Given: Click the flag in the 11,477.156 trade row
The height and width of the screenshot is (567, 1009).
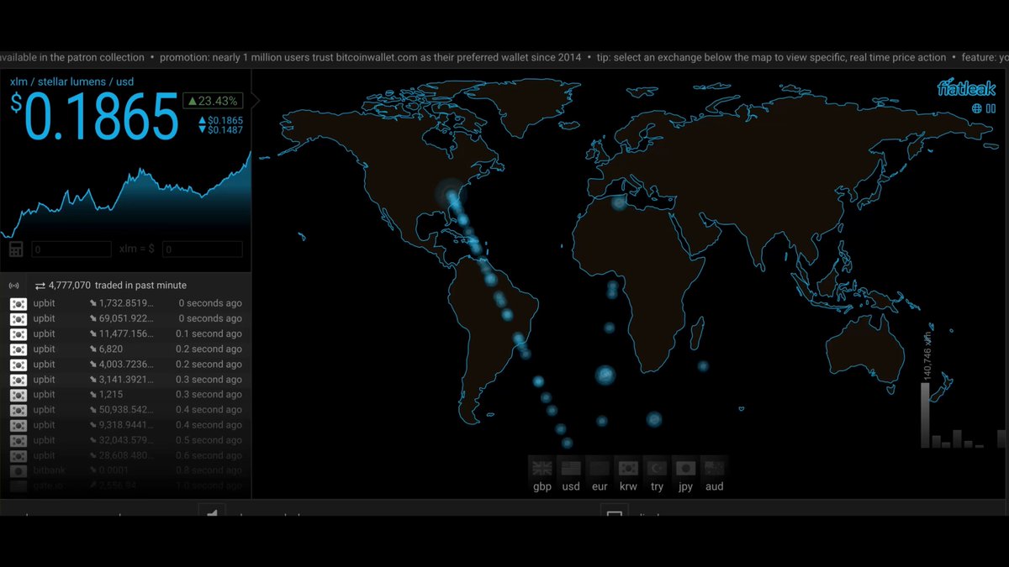Looking at the screenshot, I should tap(18, 334).
